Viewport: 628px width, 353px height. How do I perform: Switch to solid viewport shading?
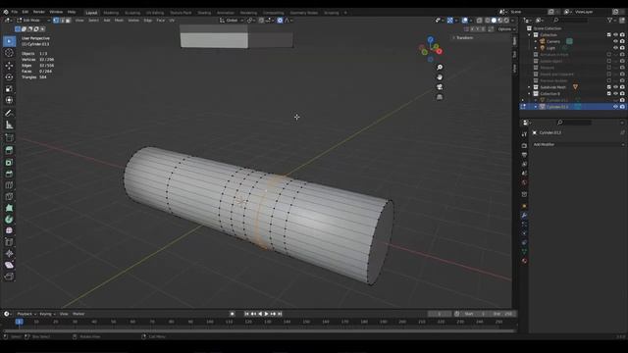tap(494, 20)
